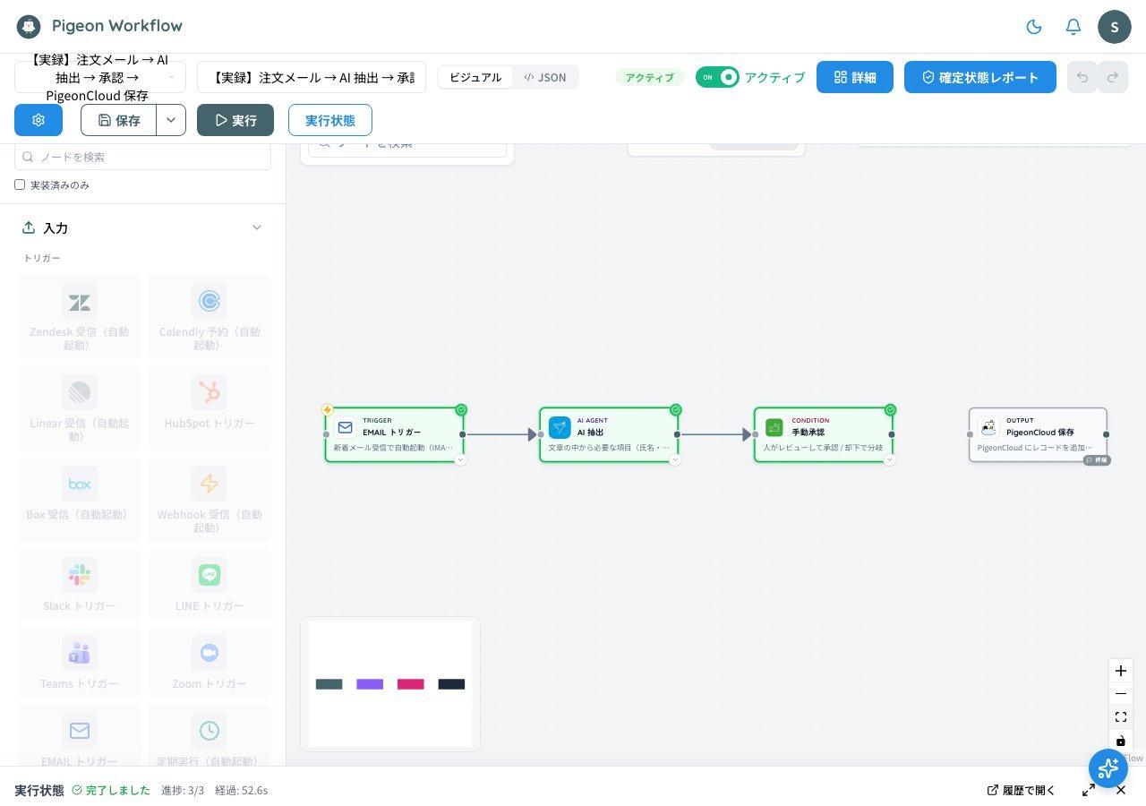Open the AI assistant sparkle button
Image resolution: width=1146 pixels, height=806 pixels.
tap(1108, 767)
